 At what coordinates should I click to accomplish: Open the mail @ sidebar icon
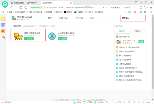(x=3, y=37)
